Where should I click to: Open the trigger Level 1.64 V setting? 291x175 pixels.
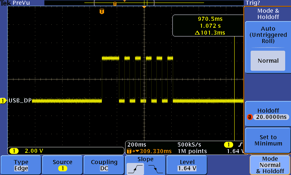[x=187, y=165]
